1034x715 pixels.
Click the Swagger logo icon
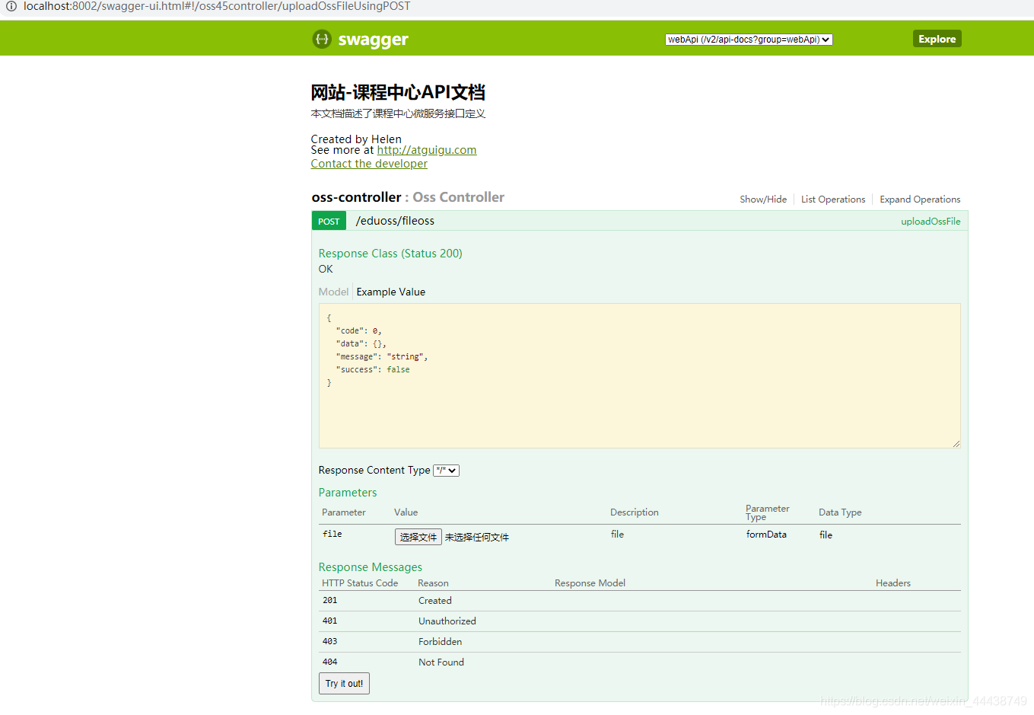coord(322,39)
